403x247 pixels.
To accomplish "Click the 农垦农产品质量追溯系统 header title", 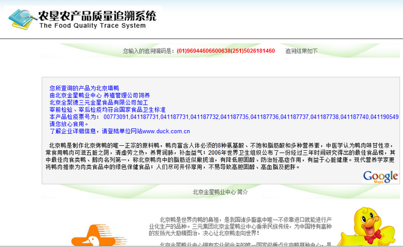I will (x=97, y=16).
